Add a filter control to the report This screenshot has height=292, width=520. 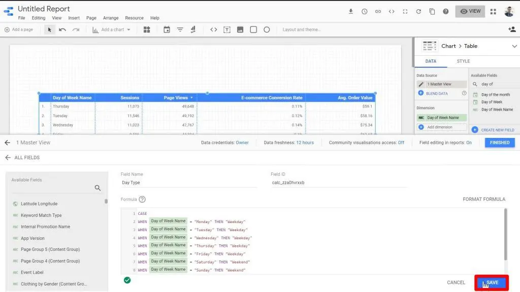pos(180,29)
